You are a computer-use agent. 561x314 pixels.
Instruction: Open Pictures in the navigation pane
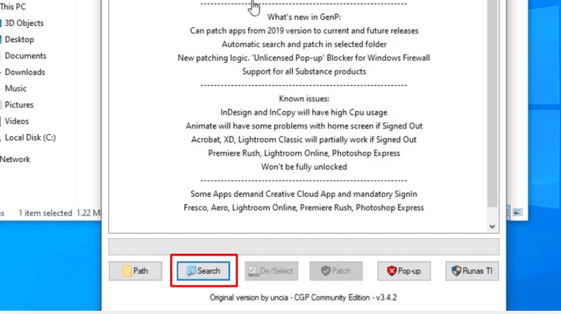pyautogui.click(x=19, y=104)
